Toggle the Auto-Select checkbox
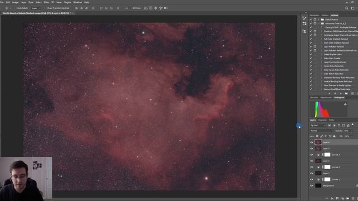The width and height of the screenshot is (358, 201). [x=16, y=8]
